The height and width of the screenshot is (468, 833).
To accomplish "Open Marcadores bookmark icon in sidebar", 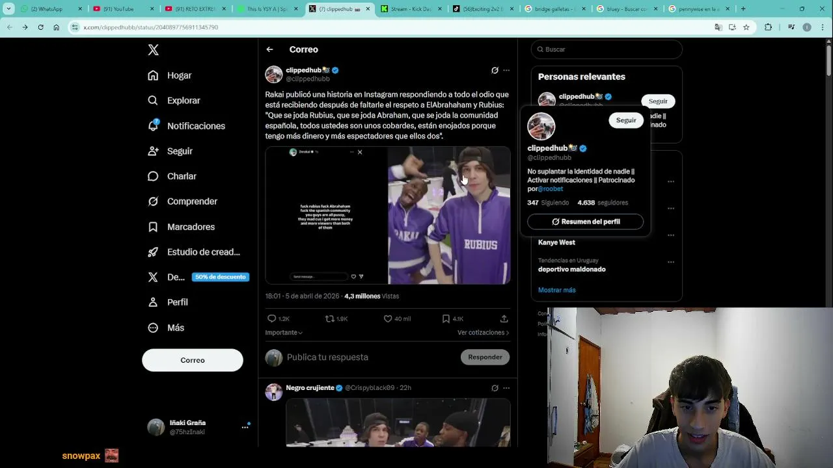I will point(153,227).
